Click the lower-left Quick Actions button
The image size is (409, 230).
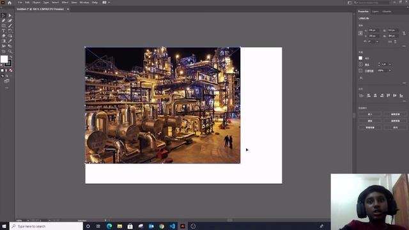coord(370,128)
